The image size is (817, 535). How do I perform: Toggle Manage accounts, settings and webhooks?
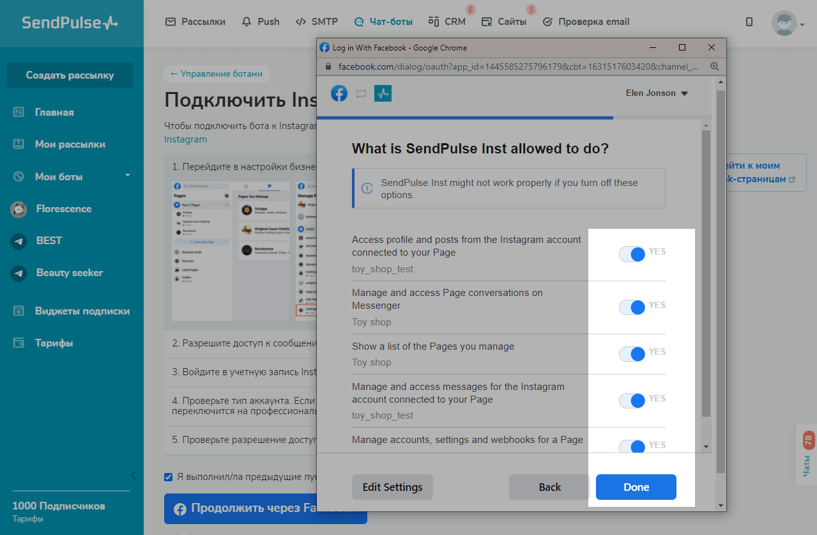click(632, 446)
